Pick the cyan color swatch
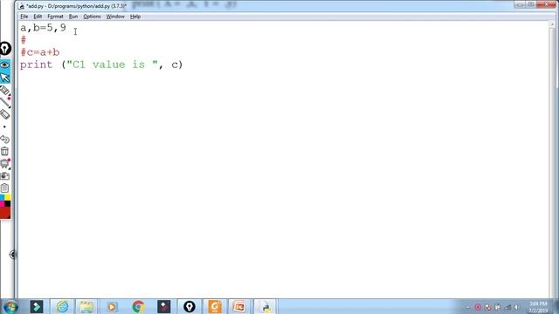The image size is (559, 314). pos(2,198)
